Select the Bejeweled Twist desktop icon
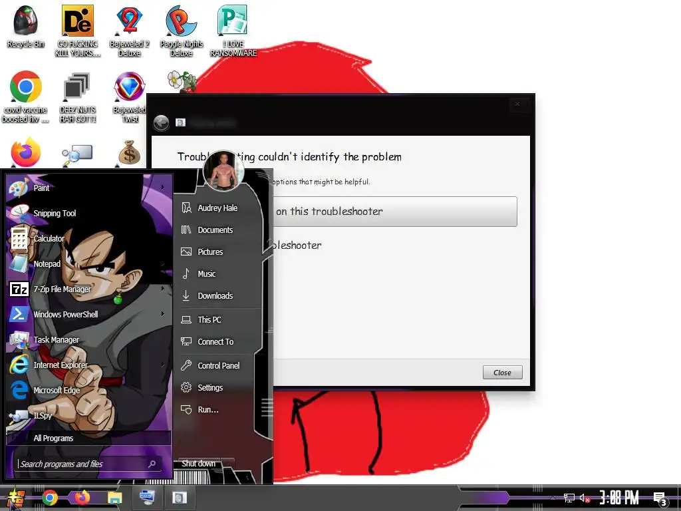Image resolution: width=681 pixels, height=511 pixels. point(129,96)
